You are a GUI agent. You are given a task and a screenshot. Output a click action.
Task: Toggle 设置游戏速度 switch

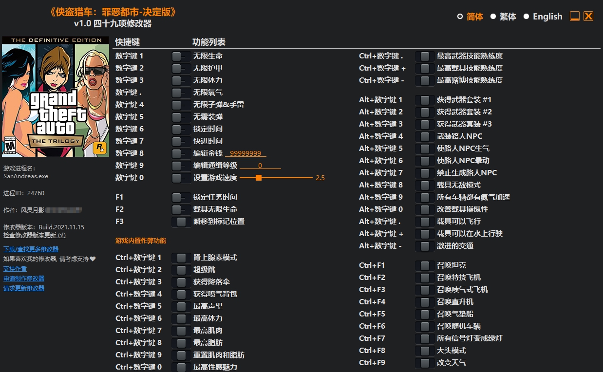(x=181, y=178)
